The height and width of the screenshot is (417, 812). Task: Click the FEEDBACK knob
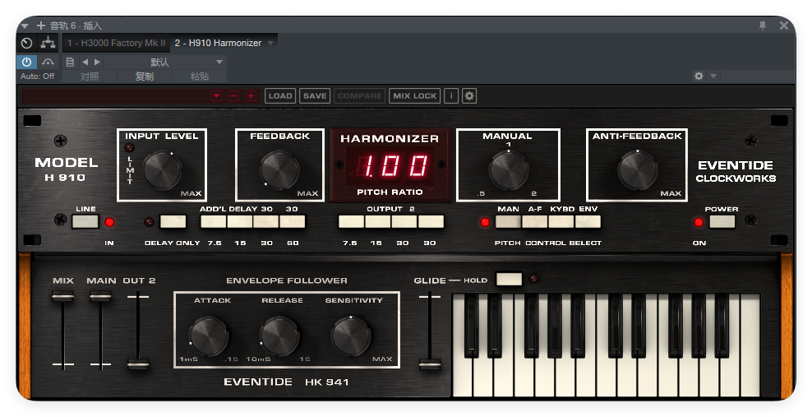click(x=279, y=170)
